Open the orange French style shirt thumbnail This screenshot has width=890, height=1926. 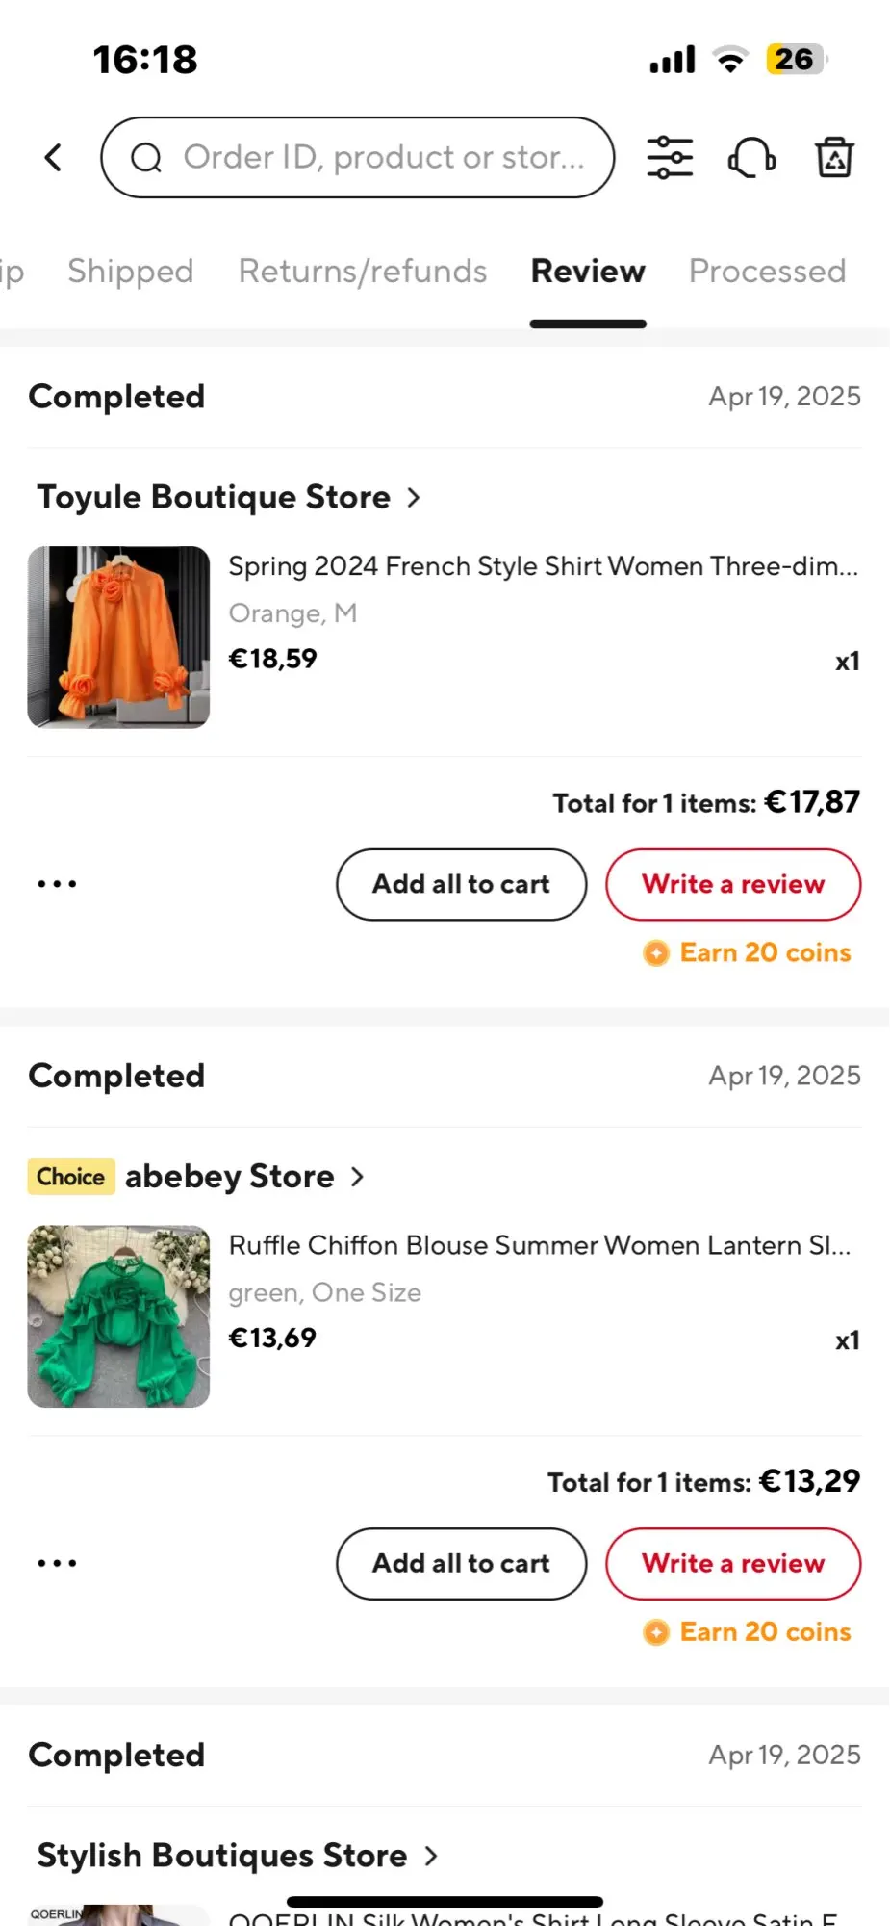coord(118,637)
